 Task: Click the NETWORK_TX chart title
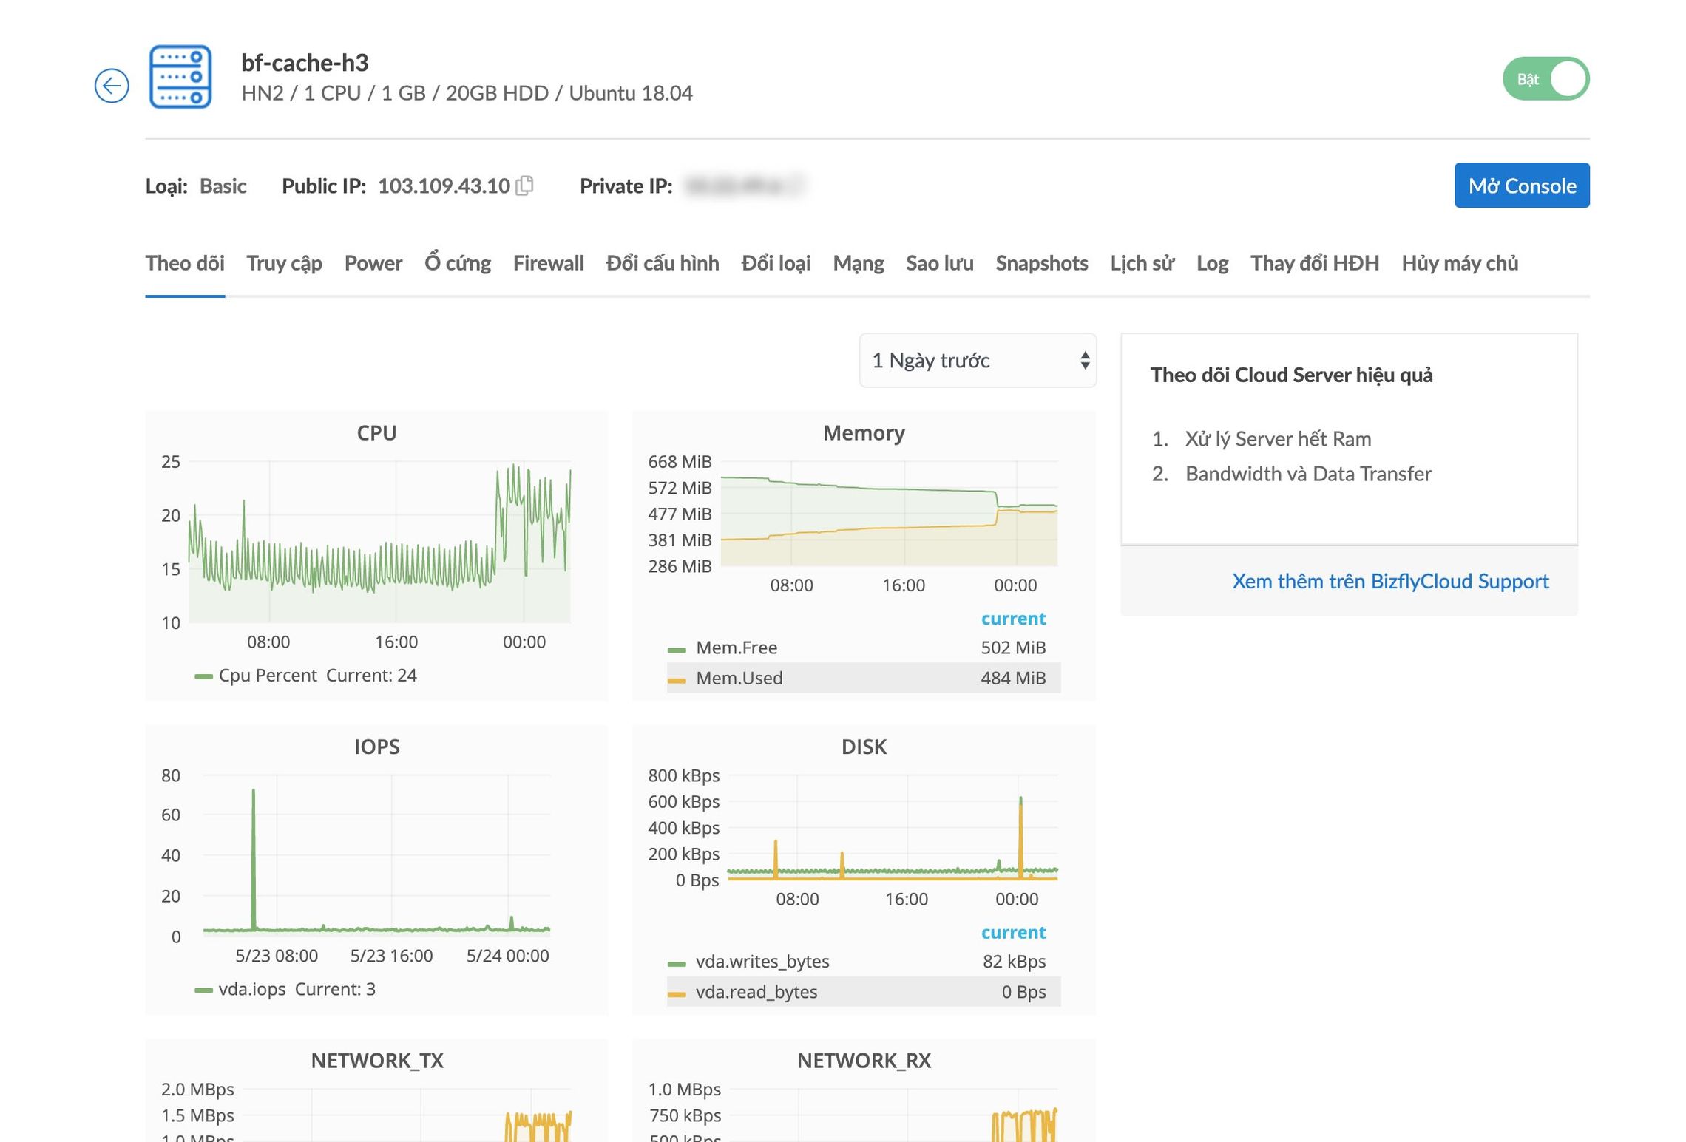click(376, 1061)
